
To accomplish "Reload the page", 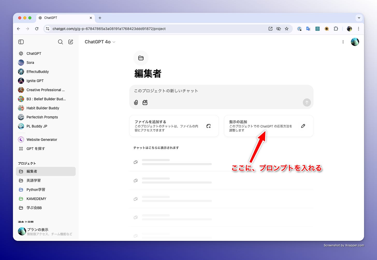I will [37, 29].
